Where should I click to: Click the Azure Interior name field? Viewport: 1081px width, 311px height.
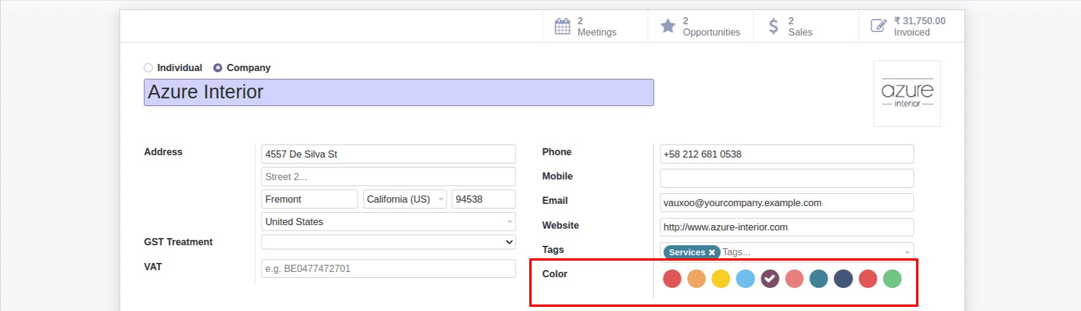point(399,92)
